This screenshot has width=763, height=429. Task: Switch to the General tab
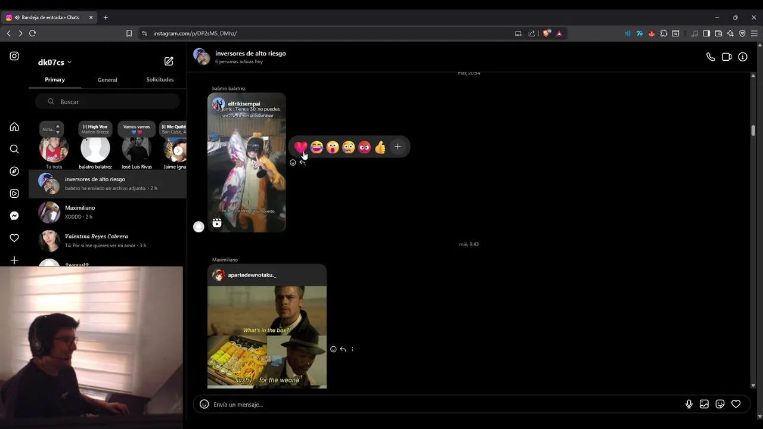coord(107,79)
